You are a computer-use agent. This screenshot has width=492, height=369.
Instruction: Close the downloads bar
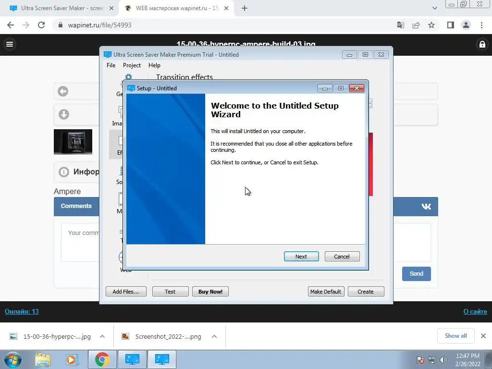[483, 336]
